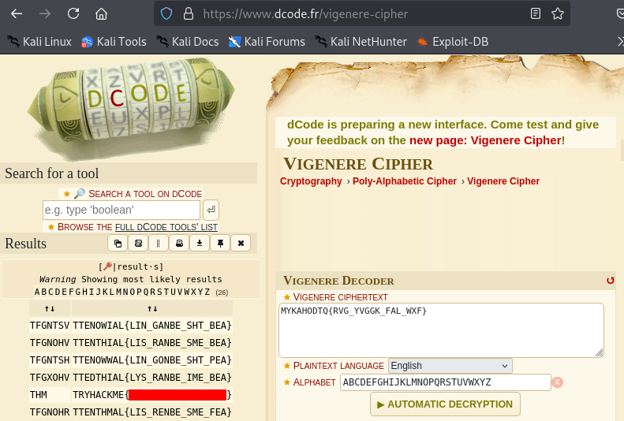
Task: Click the TFGNTSH key cell
Action: [50, 360]
